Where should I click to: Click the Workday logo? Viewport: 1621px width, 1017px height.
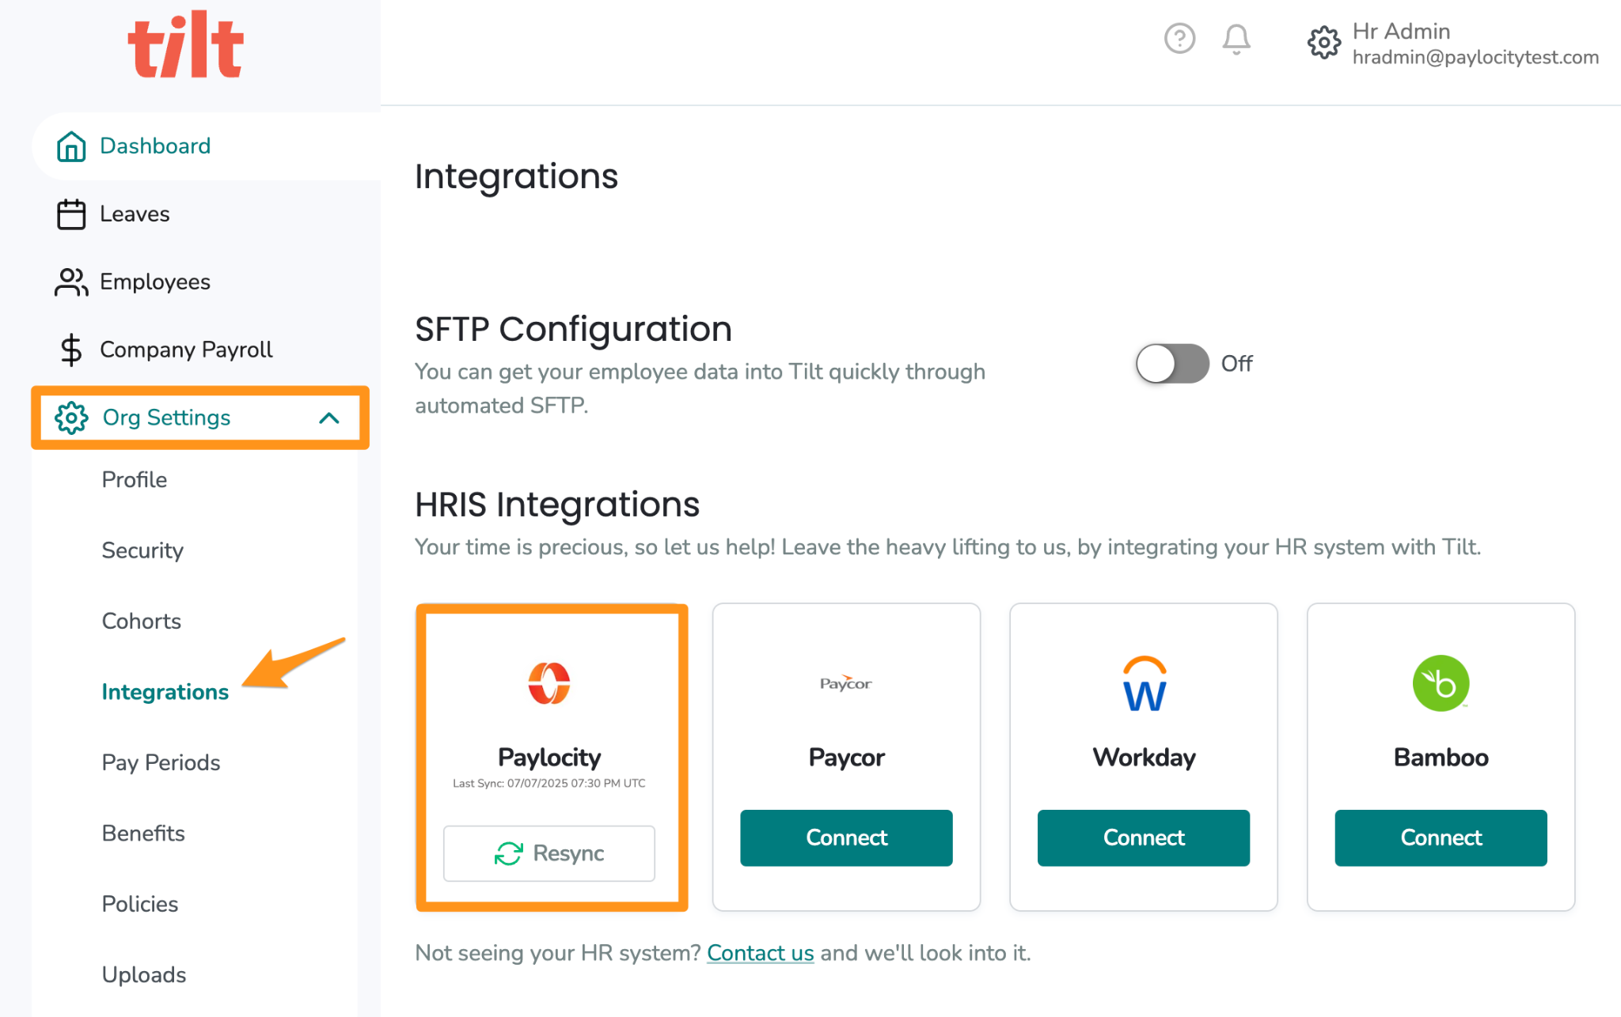[x=1145, y=683]
